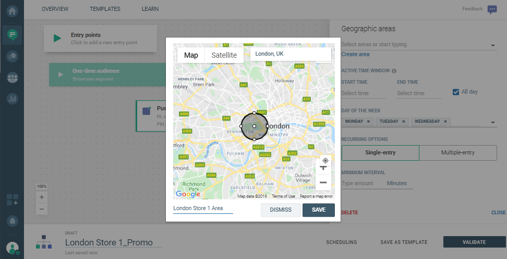Zoom out on the map
The image size is (507, 259).
pos(323,182)
